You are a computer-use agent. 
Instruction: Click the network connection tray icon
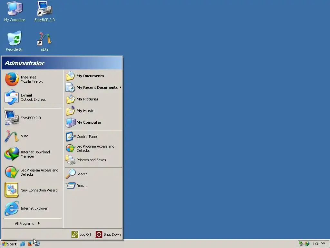(301, 244)
